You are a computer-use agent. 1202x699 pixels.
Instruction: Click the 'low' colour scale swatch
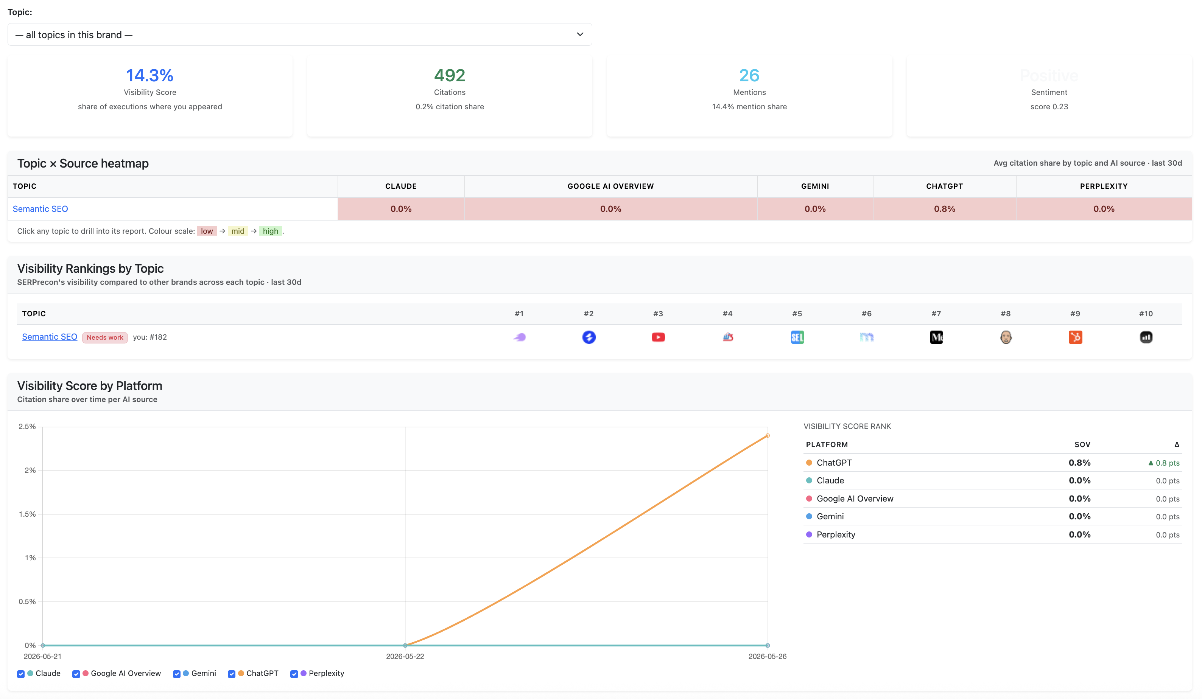[x=207, y=231]
